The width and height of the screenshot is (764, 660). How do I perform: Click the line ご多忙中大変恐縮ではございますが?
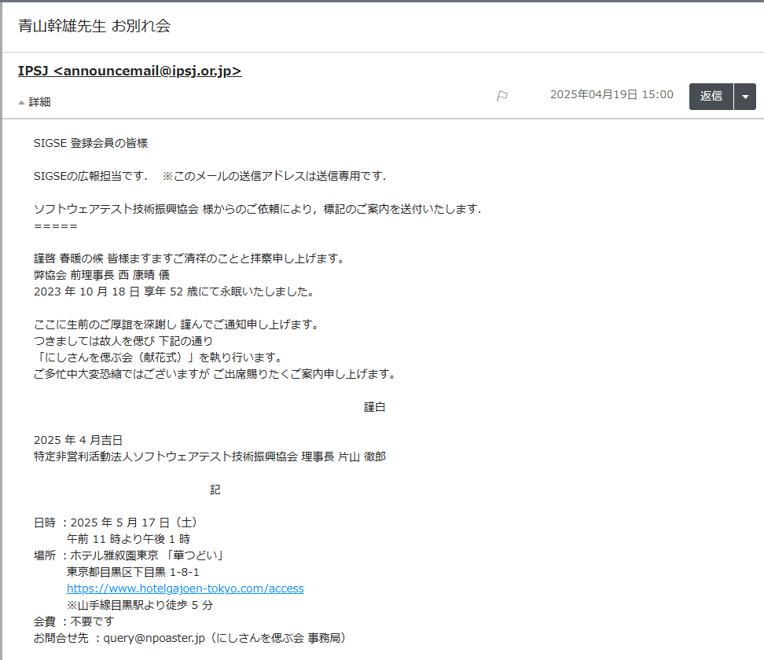point(216,374)
